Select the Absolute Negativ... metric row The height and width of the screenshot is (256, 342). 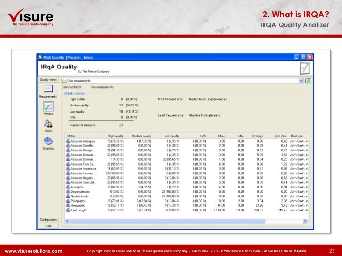coord(186,178)
